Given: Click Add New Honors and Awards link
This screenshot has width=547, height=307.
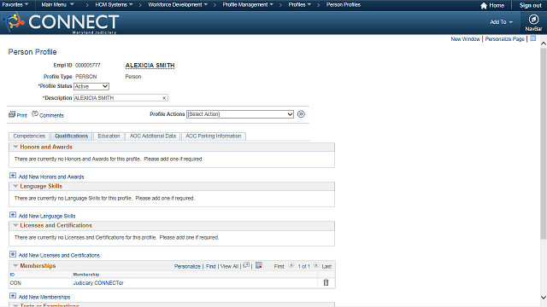Looking at the screenshot, I should [51, 177].
